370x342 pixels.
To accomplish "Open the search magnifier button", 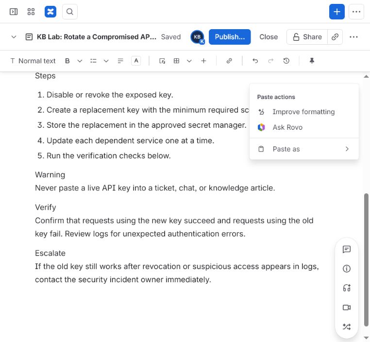I will pyautogui.click(x=70, y=12).
